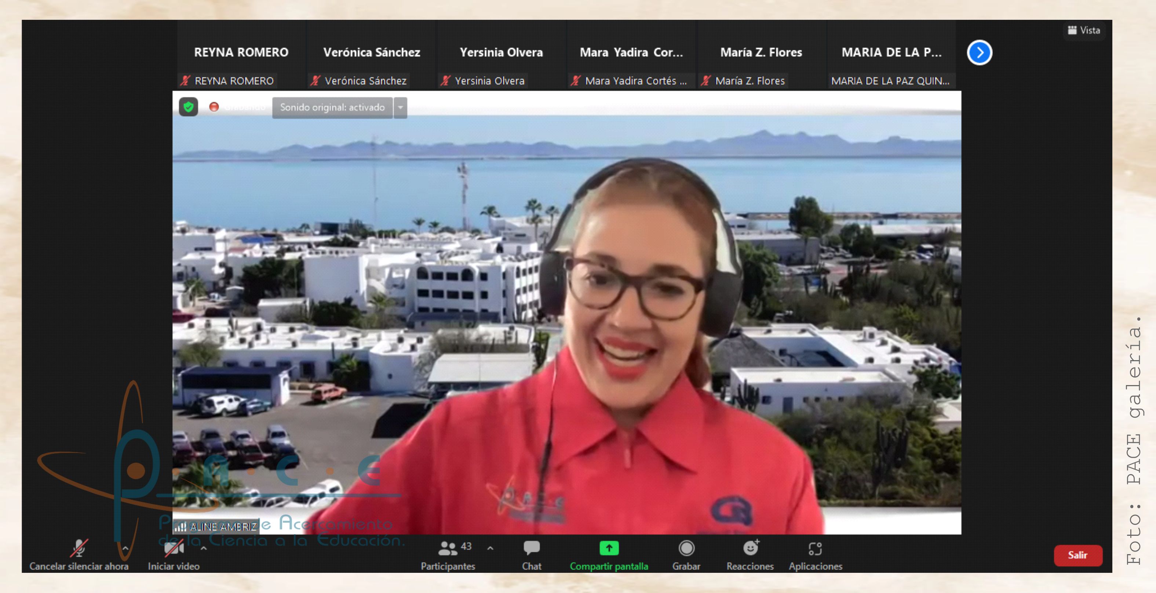Viewport: 1156px width, 593px height.
Task: Expand the original sound dropdown arrow
Action: (400, 108)
